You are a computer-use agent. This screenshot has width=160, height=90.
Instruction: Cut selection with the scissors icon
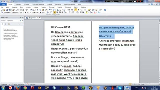pyautogui.click(x=37, y=10)
